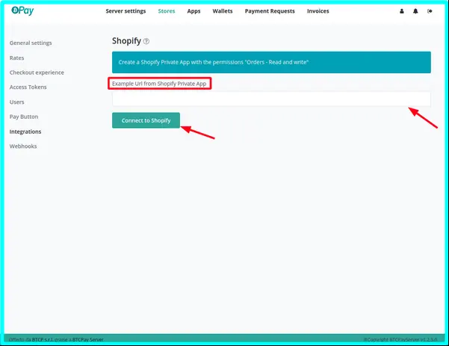The height and width of the screenshot is (346, 449).
Task: Open General settings in the sidebar
Action: (x=31, y=43)
